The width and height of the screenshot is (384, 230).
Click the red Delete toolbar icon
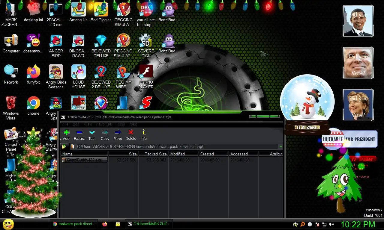[x=131, y=135]
